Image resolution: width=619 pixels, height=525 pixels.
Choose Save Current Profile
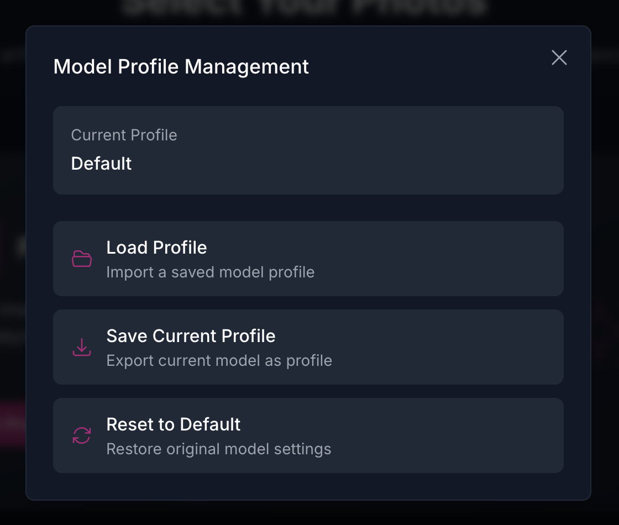point(308,347)
